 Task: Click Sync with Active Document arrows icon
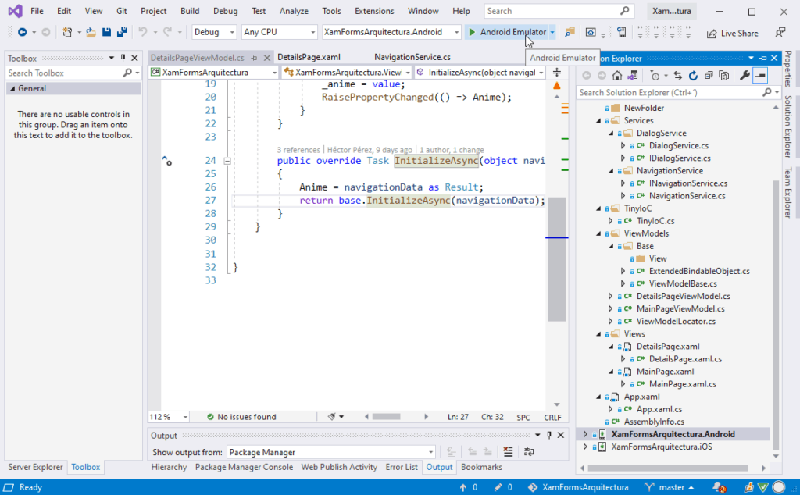pyautogui.click(x=677, y=76)
